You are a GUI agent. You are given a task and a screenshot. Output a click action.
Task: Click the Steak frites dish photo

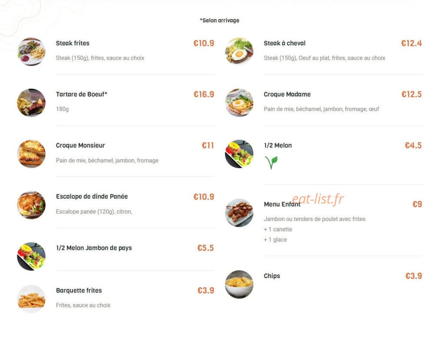31,52
